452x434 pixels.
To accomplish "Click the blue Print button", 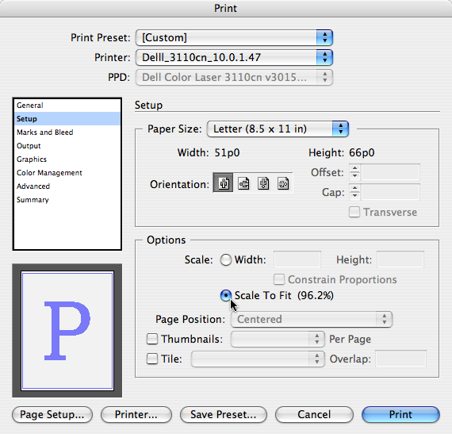I will pos(400,415).
